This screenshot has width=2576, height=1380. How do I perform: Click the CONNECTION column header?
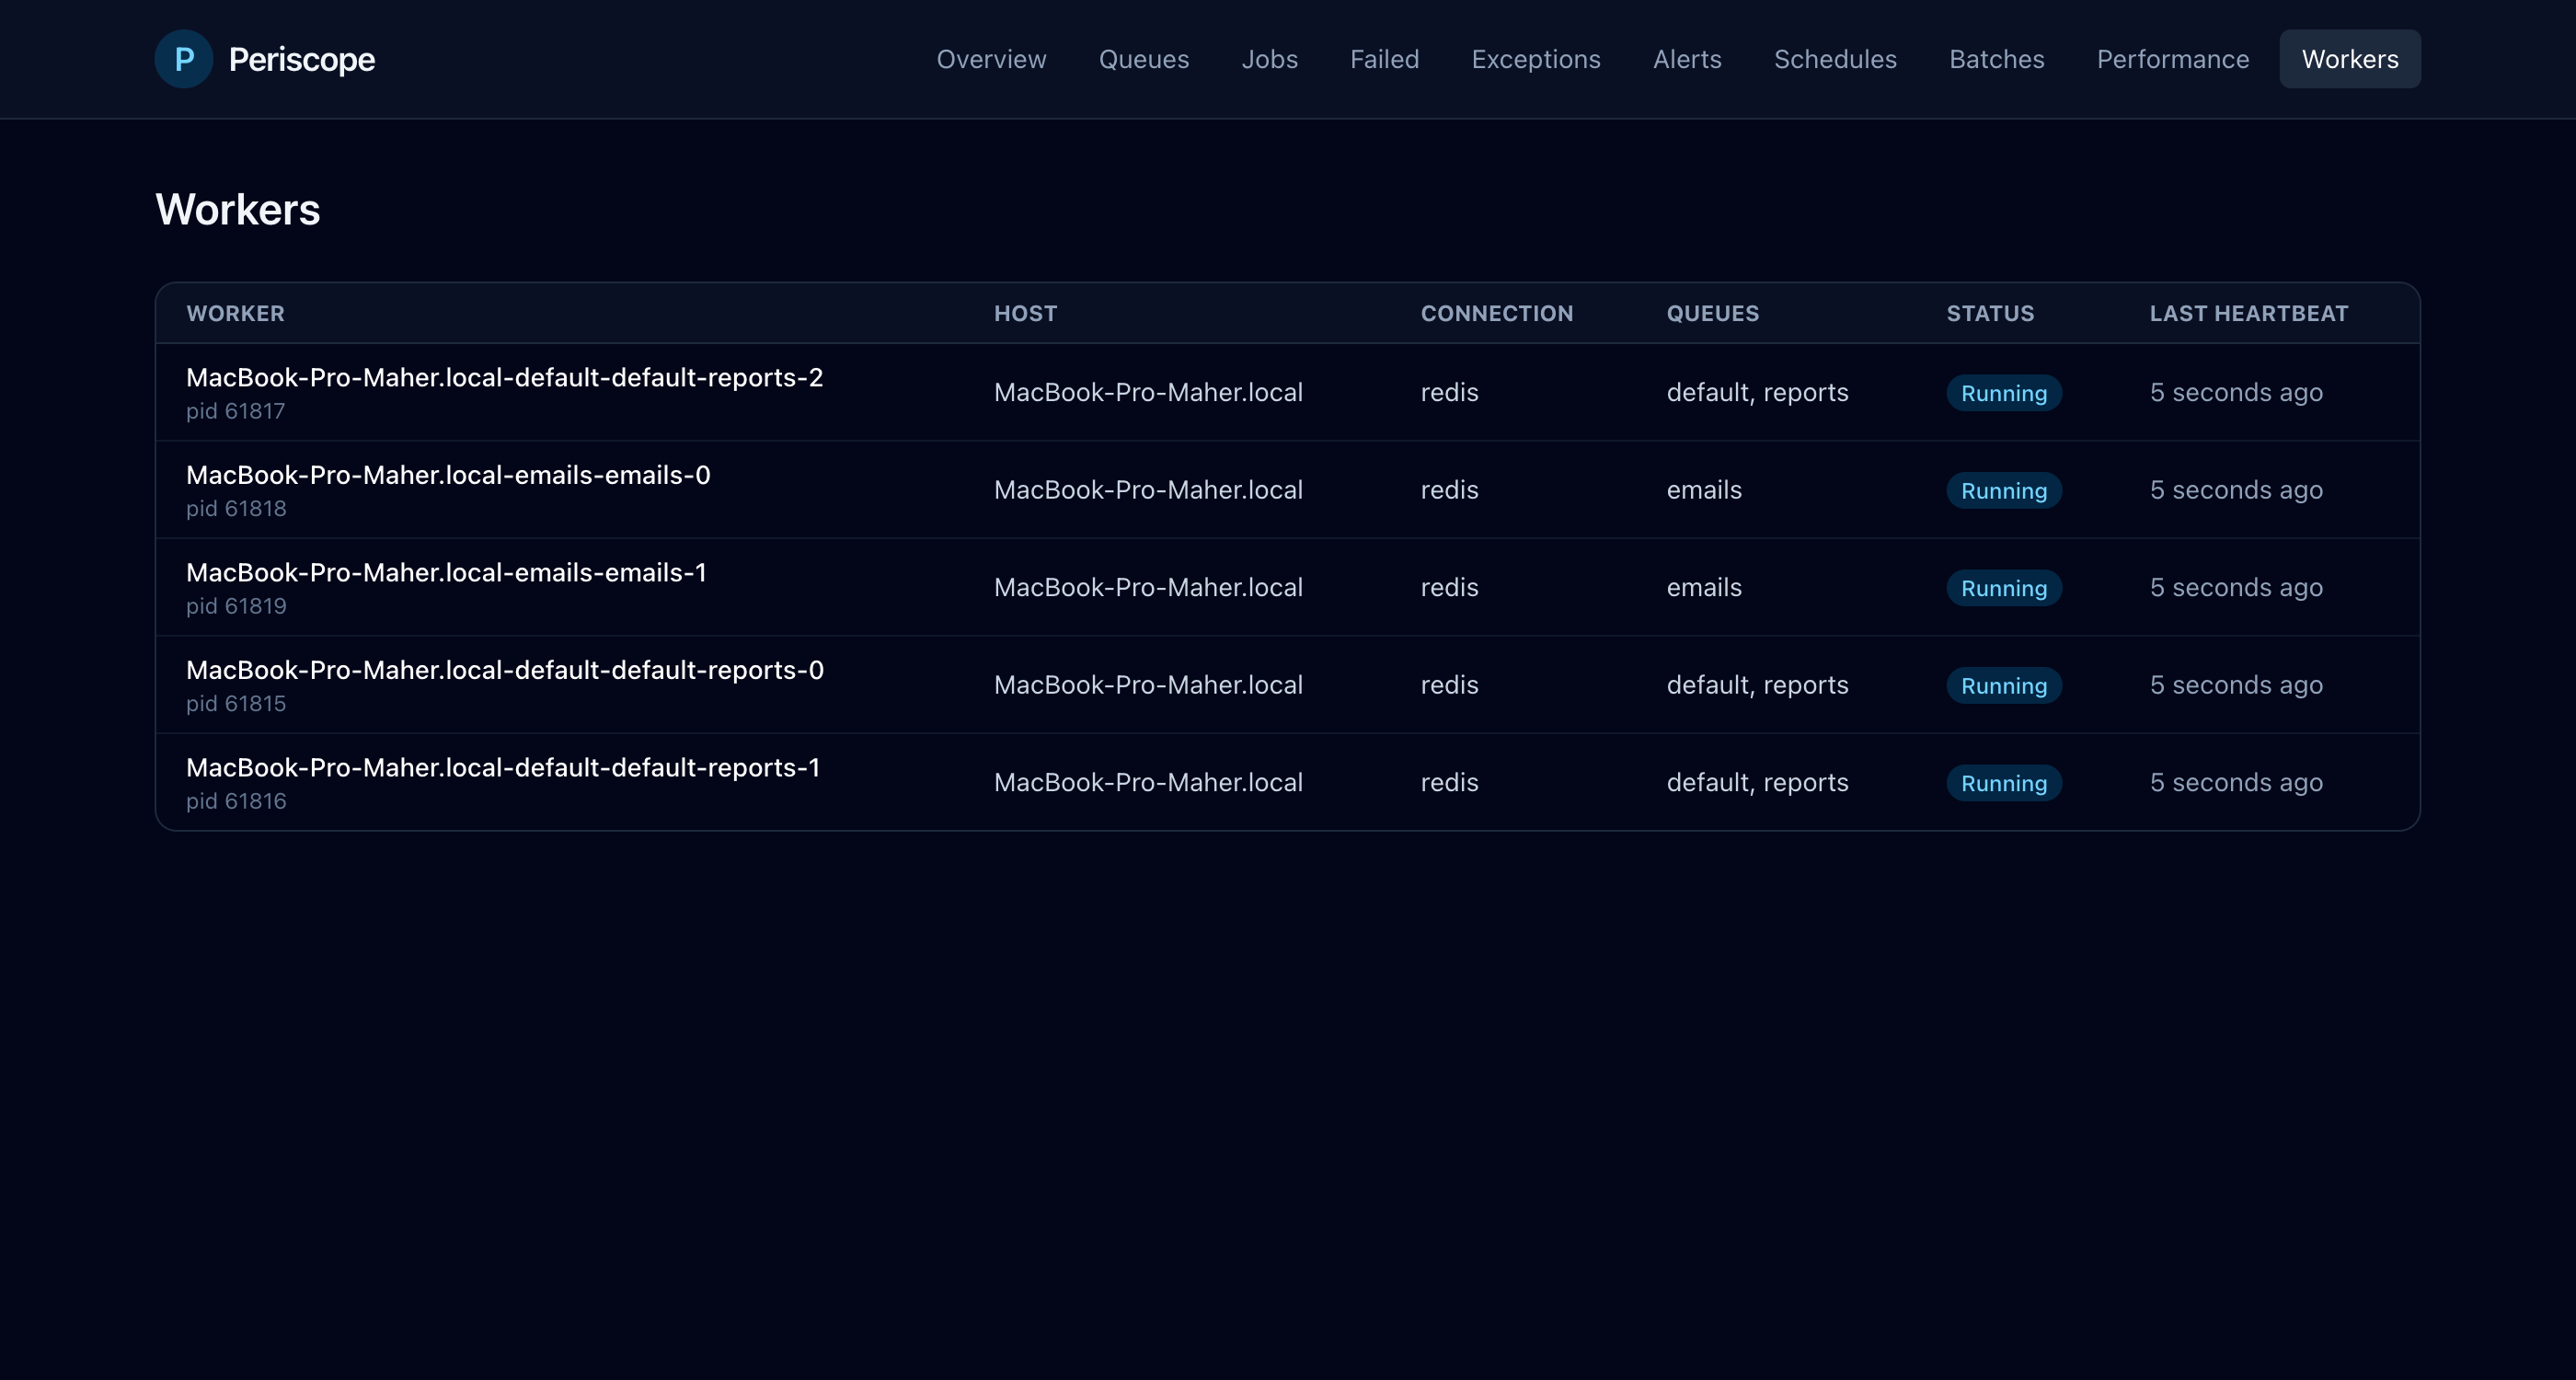1497,313
